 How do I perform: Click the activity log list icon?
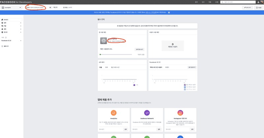(2, 46)
